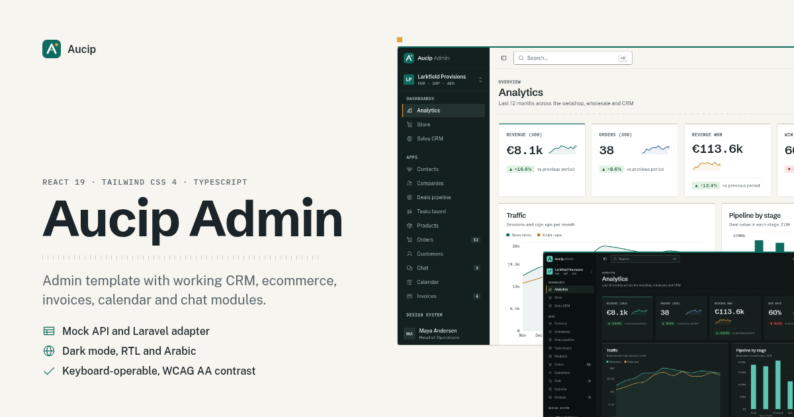Open Store in the dark dashboard sidebar

(x=570, y=297)
